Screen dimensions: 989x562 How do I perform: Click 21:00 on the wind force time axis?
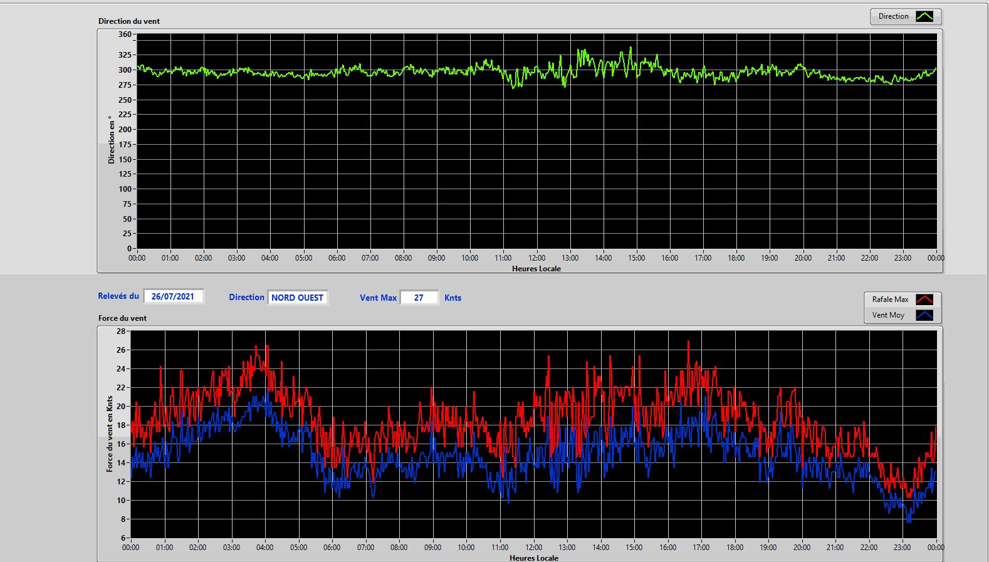835,548
